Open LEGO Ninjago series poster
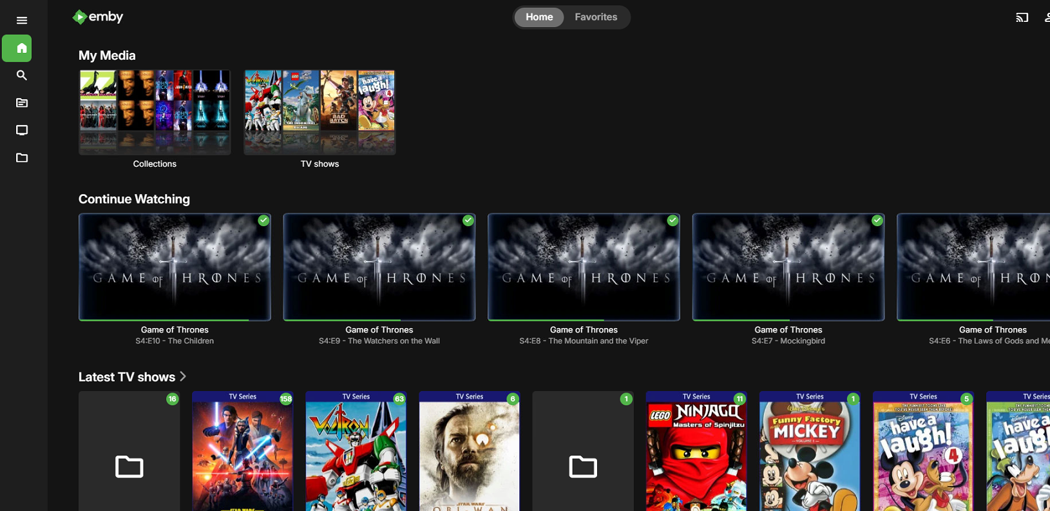Screen dimensions: 1050x511 (x=696, y=451)
